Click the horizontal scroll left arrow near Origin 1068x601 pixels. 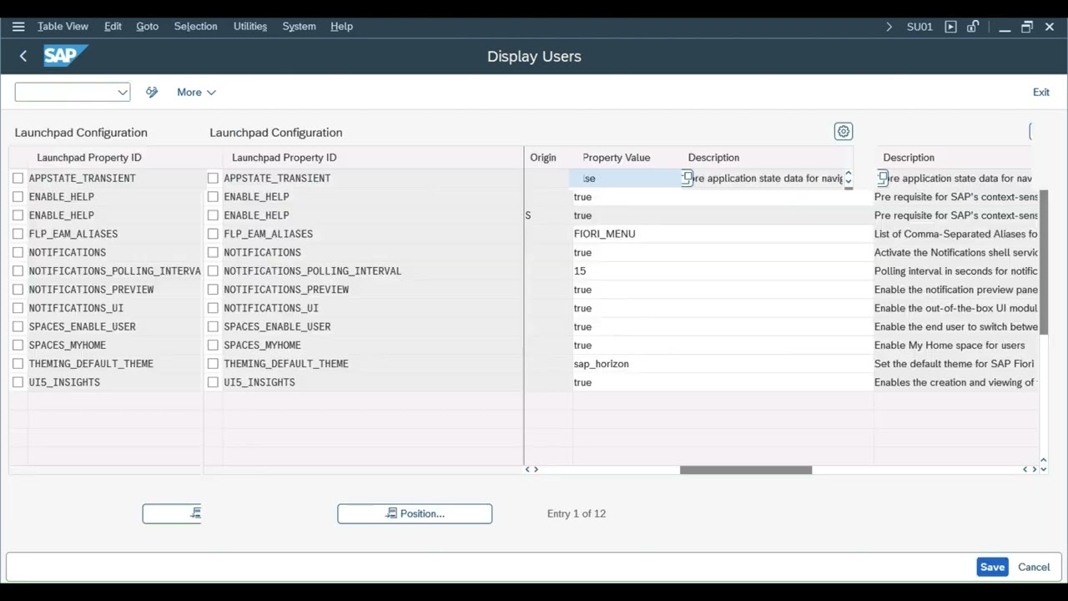tap(527, 469)
